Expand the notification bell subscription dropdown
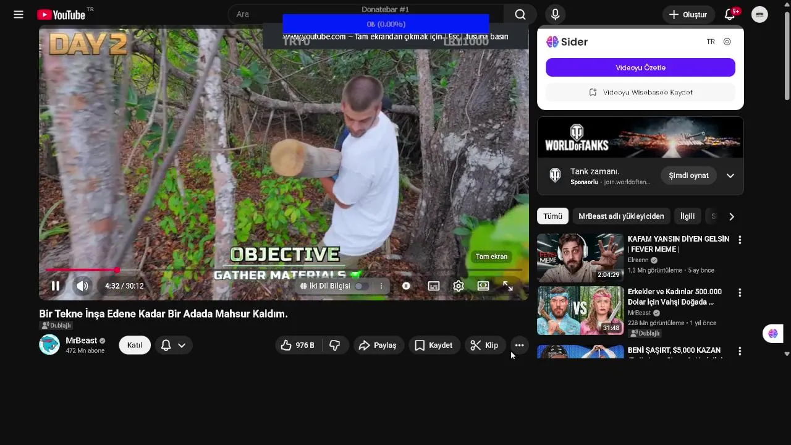Image resolution: width=791 pixels, height=445 pixels. [174, 345]
